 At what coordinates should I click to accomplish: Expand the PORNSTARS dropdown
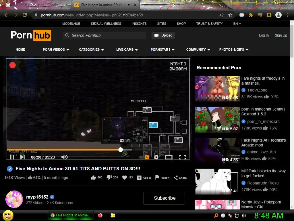coord(163,49)
